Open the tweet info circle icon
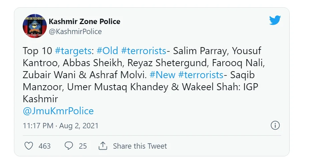This screenshot has height=157, width=314. (x=275, y=126)
